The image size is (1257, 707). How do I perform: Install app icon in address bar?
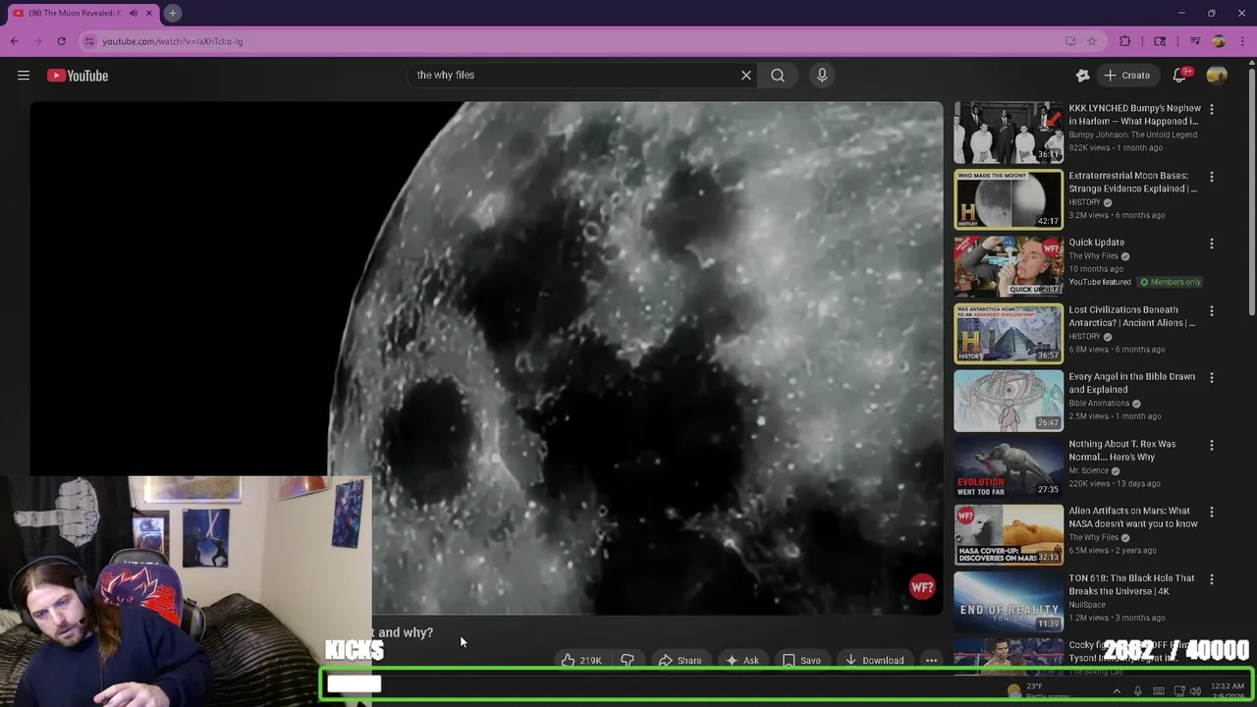[x=1070, y=41]
